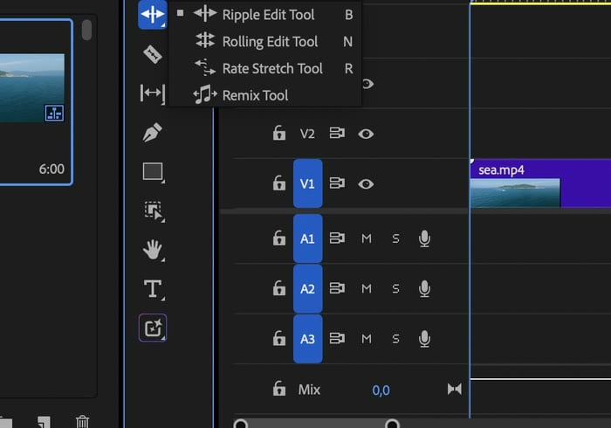This screenshot has height=428, width=611.
Task: Select the Type tool
Action: click(153, 289)
